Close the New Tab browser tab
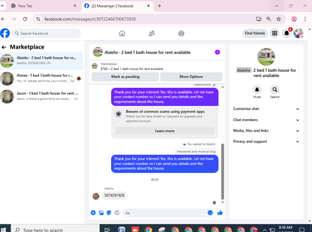Image resolution: width=312 pixels, height=232 pixels. pyautogui.click(x=75, y=6)
